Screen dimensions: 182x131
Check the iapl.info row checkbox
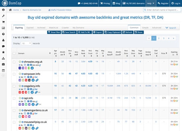click(14, 98)
